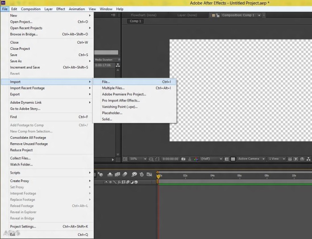The image size is (312, 239).
Task: Choose Adobe Premiere Pro Project... import
Action: click(x=135, y=94)
